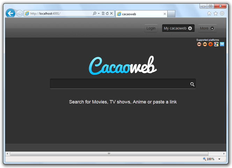Click text 'Search for Movies, TV shows, Anime or paste a link'
The image size is (232, 168).
tap(123, 102)
